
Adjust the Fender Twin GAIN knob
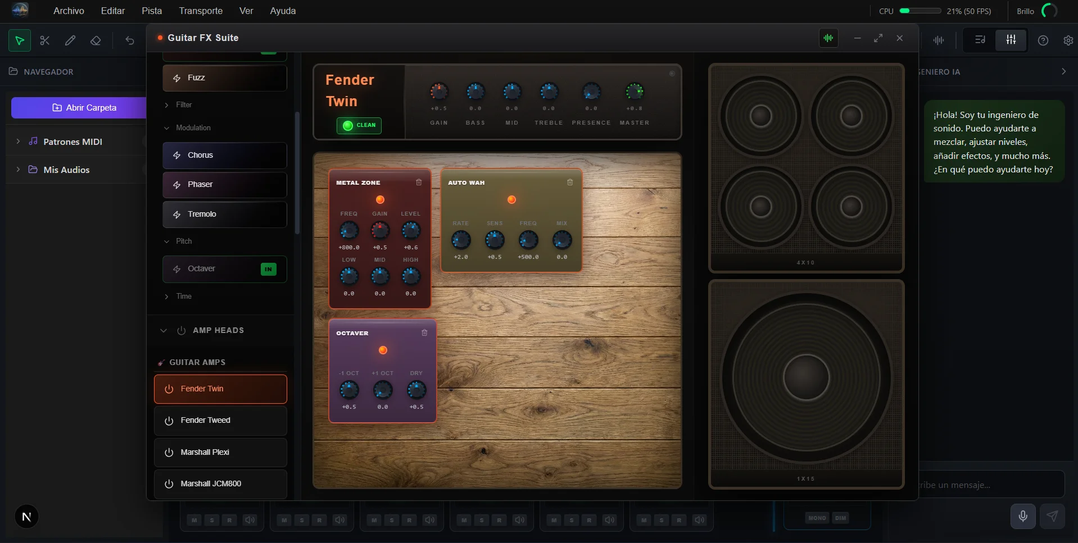click(439, 92)
